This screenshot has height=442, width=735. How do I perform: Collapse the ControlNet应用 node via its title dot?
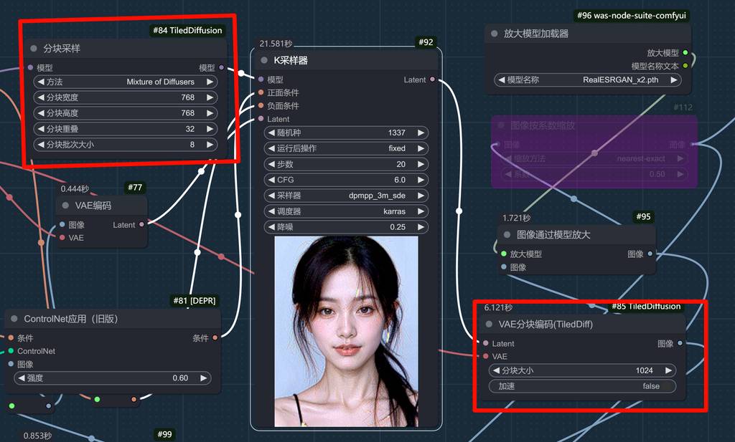coord(14,319)
